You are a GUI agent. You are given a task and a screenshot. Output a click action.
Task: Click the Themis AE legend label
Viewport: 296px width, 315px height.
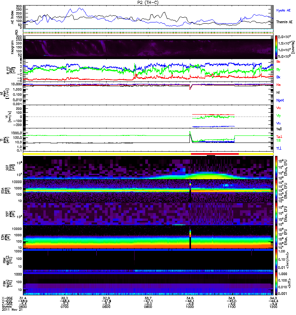pos(284,22)
